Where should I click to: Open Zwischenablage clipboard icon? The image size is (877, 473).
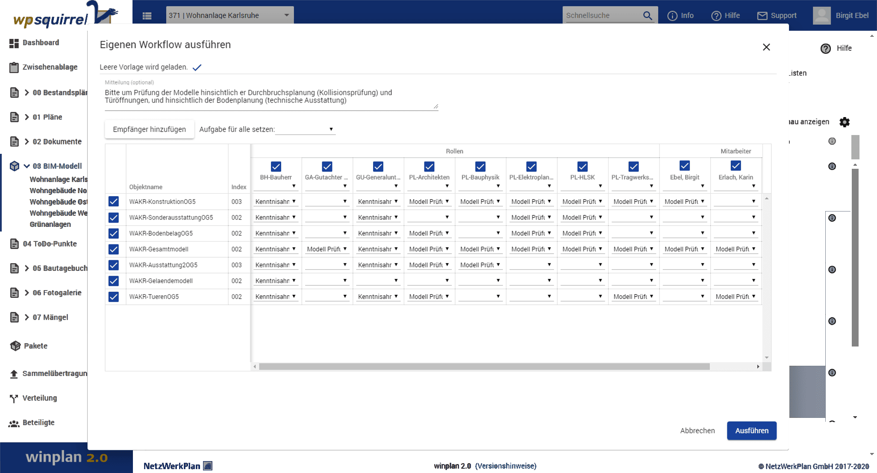pyautogui.click(x=14, y=68)
